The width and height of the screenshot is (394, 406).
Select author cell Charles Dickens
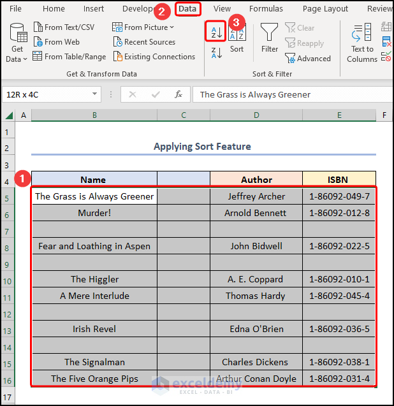click(256, 362)
